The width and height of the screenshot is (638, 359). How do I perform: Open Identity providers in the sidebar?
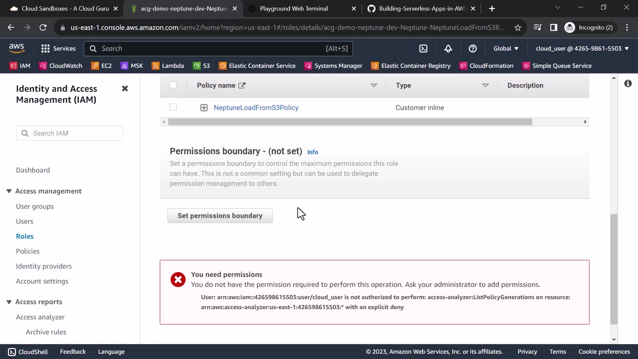tap(44, 266)
